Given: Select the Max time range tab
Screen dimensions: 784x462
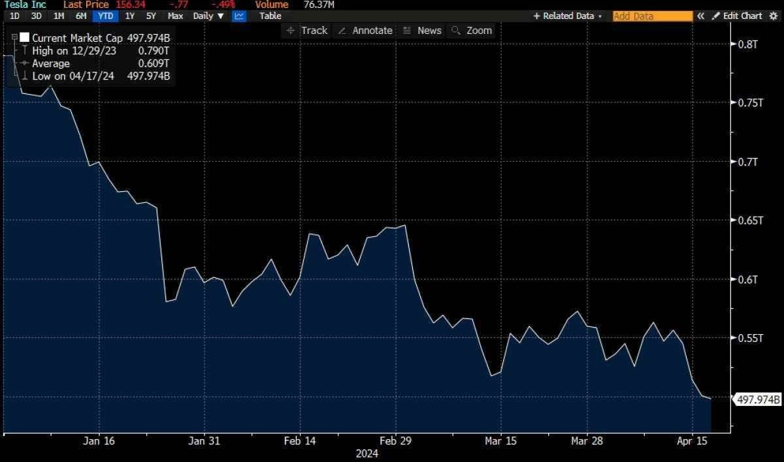Looking at the screenshot, I should (174, 16).
